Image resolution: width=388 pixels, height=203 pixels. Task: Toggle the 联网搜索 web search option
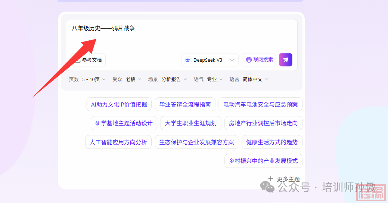[259, 60]
